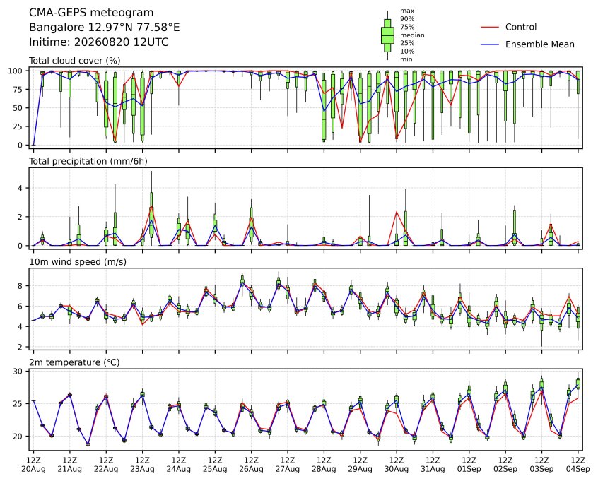Screen dimensions: 598x481
Task: Click the 10m wind speed panel title
Action: 78,262
